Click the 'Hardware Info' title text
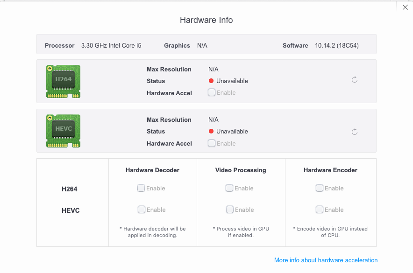Viewport: 413px width, 273px height. pos(206,20)
